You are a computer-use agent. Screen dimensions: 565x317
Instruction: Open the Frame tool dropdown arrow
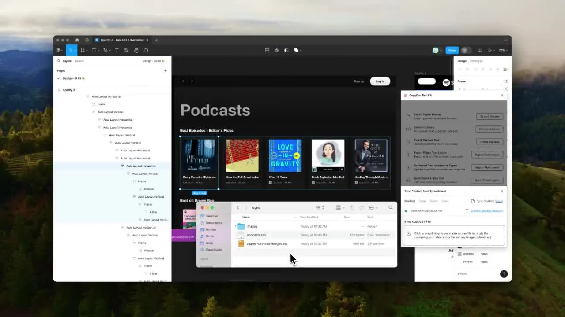(87, 51)
